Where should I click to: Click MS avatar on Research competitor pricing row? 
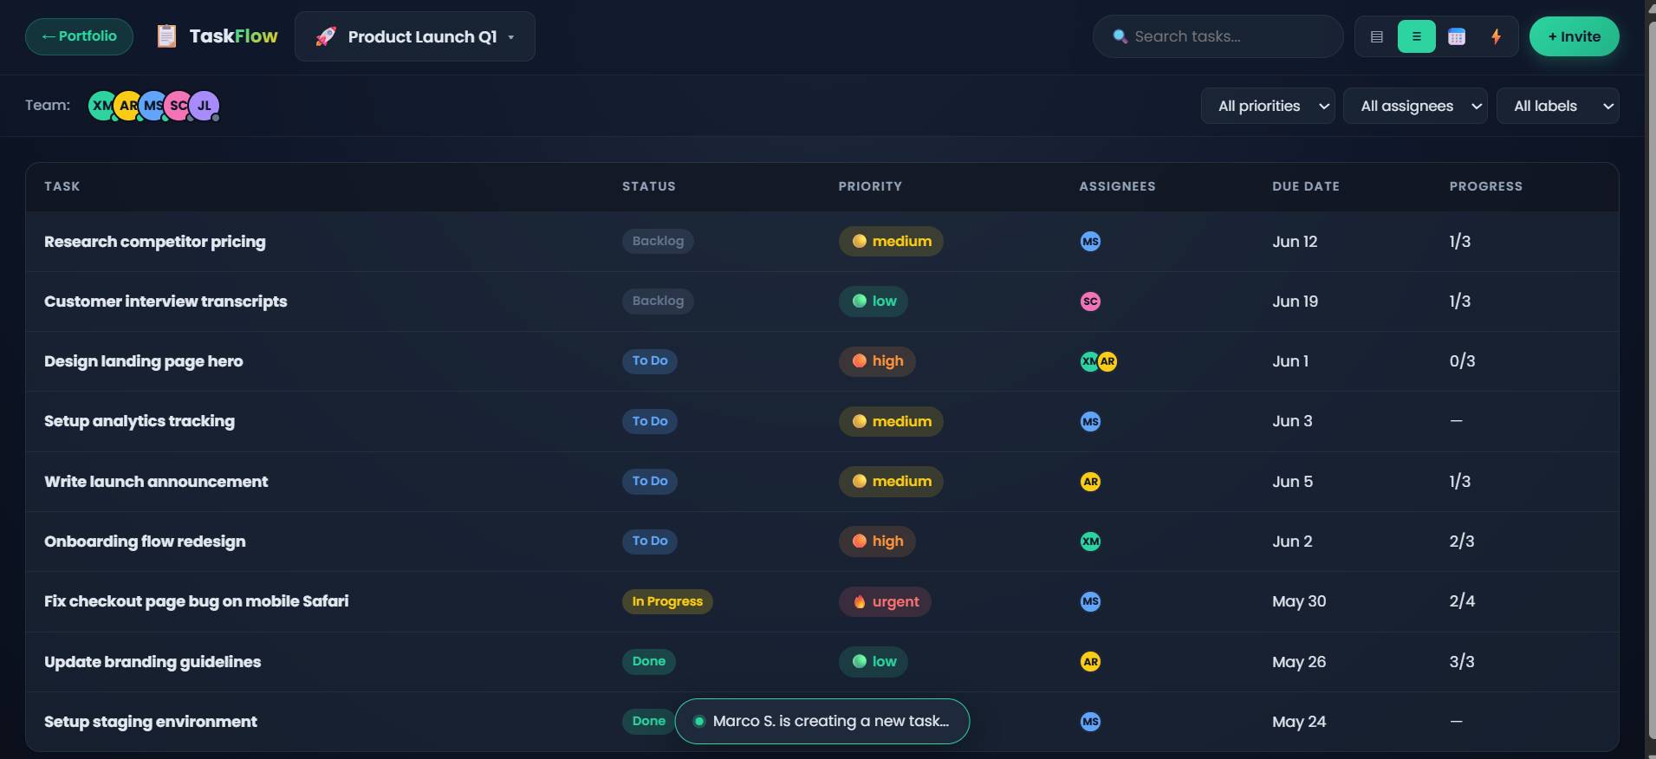(1090, 242)
